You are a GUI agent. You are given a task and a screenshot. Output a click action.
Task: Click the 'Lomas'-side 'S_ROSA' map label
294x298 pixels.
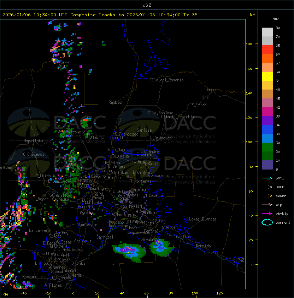(x=168, y=228)
